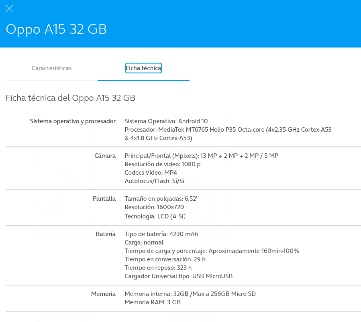The height and width of the screenshot is (322, 361).
Task: Click 'Tiempo en reposo: 323 h' text
Action: pos(158,268)
